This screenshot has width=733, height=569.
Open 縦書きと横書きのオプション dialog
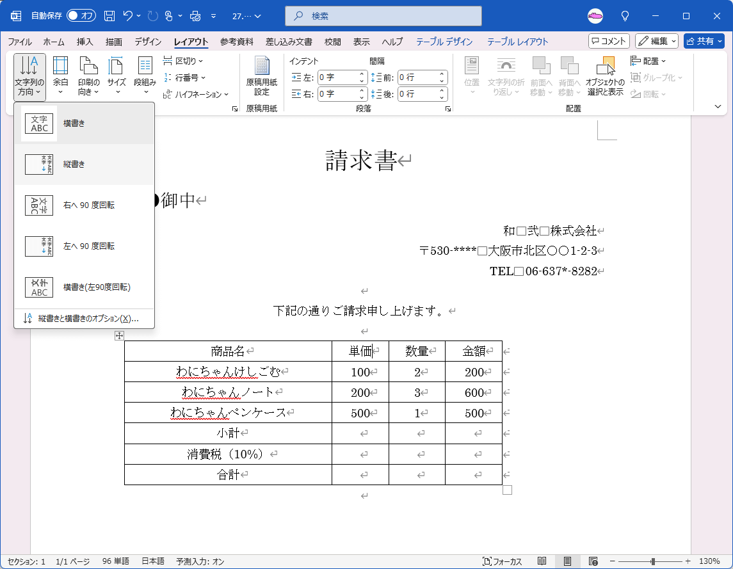pos(84,318)
